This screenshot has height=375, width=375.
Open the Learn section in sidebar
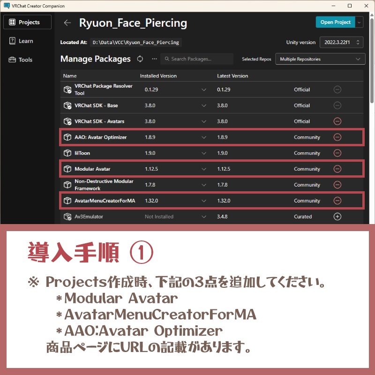[x=21, y=41]
